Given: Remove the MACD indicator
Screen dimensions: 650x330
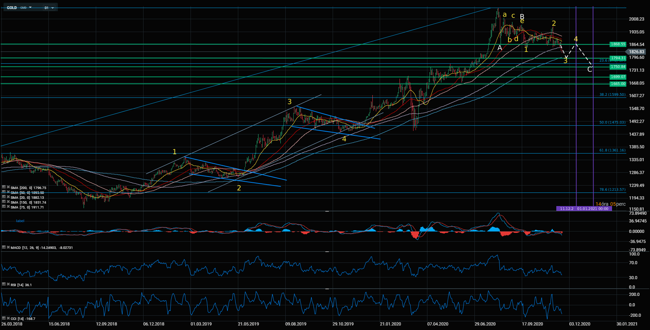Looking at the screenshot, I should 8,247.
